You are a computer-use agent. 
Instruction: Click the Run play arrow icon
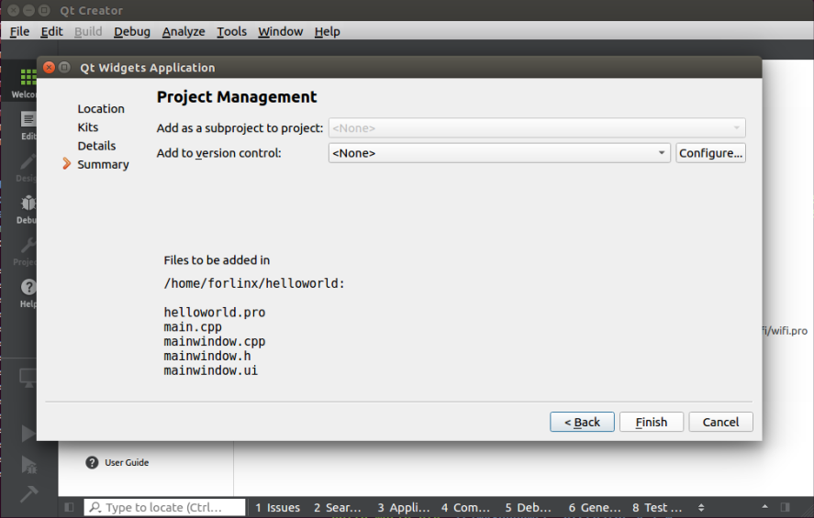point(28,434)
